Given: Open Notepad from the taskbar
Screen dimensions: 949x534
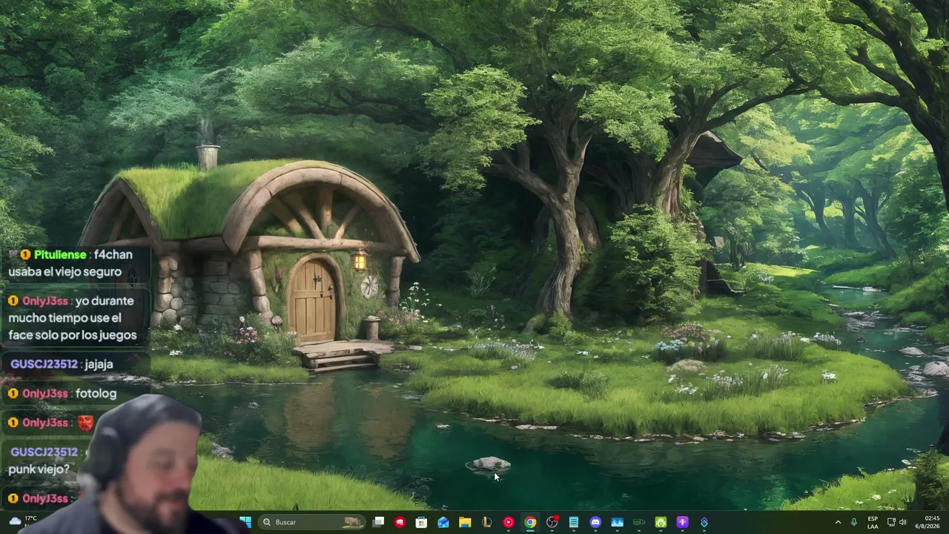Looking at the screenshot, I should tap(574, 522).
